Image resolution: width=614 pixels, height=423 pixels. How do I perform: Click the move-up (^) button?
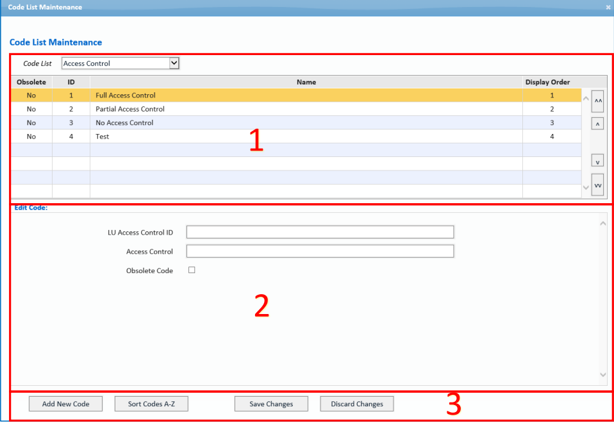coord(597,124)
